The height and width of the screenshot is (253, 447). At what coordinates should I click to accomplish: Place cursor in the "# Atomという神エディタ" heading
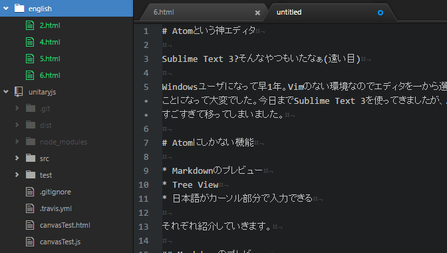pyautogui.click(x=209, y=31)
